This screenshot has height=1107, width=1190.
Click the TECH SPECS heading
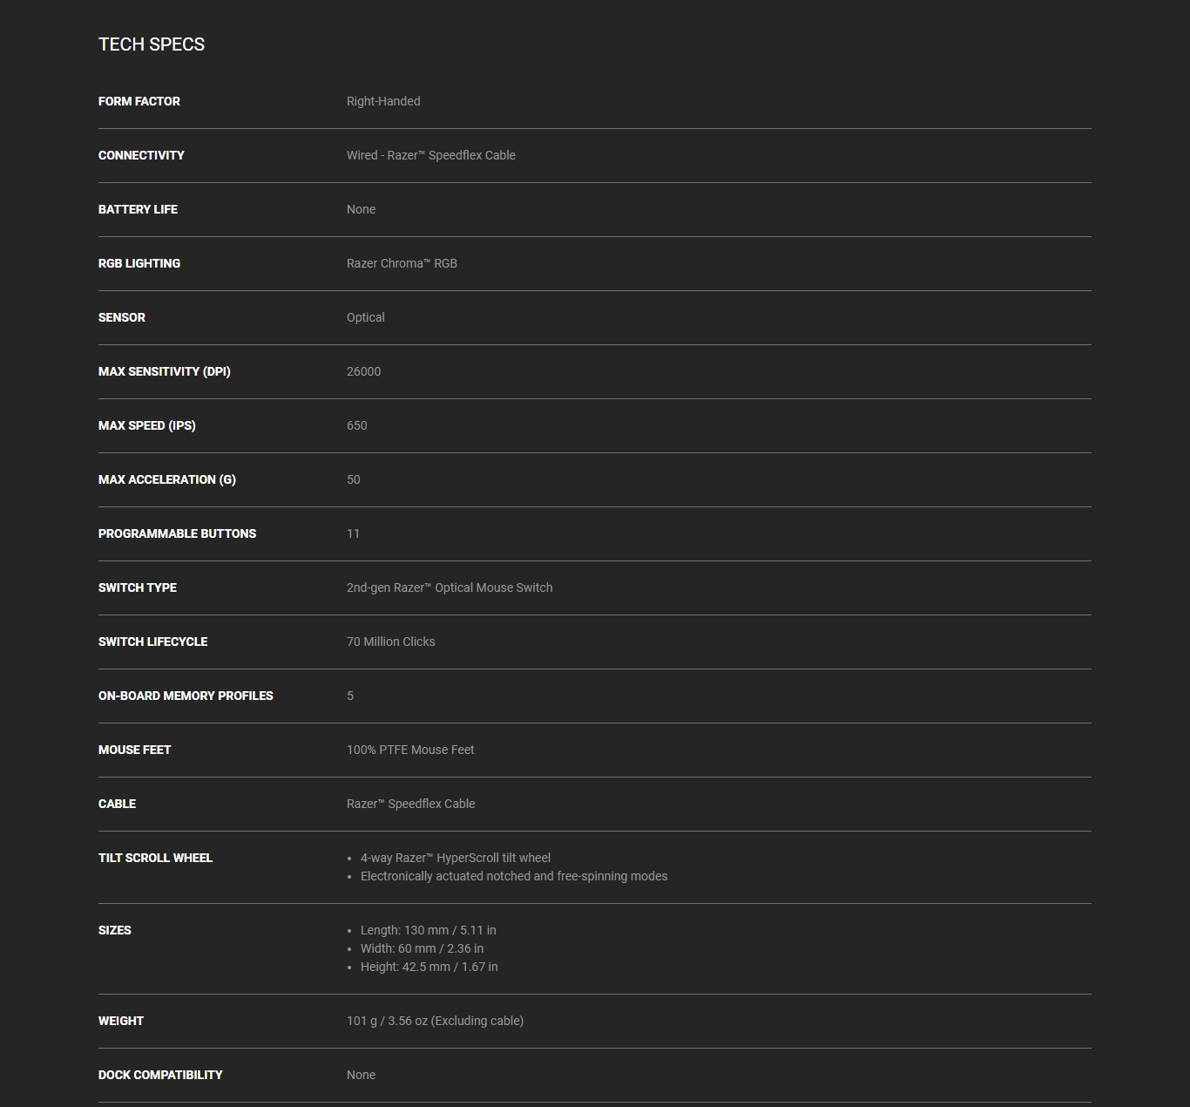[x=152, y=44]
